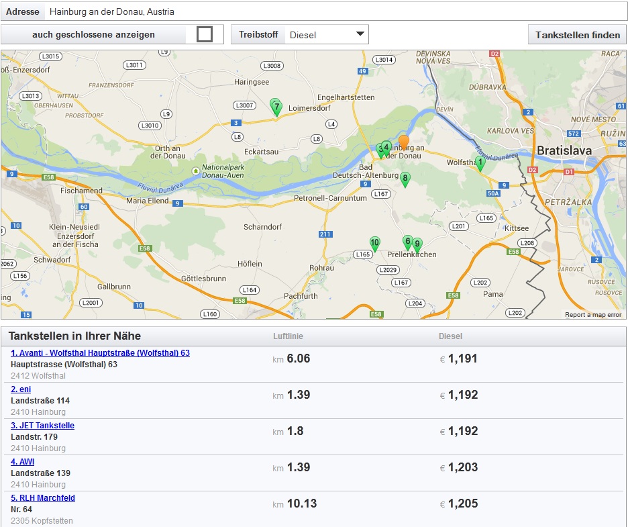Click the Nationalpark Donau-Auen map icon
This screenshot has height=527, width=628.
[195, 171]
